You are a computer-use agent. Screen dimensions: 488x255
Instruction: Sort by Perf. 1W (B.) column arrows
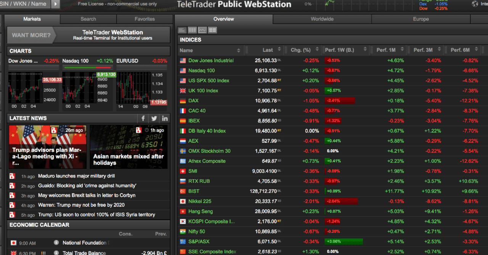tap(365, 50)
